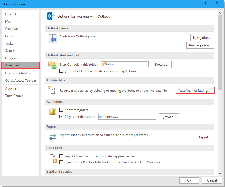Enable emptying Deleted Items when exiting Outlook
This screenshot has height=187, width=225.
click(61, 71)
